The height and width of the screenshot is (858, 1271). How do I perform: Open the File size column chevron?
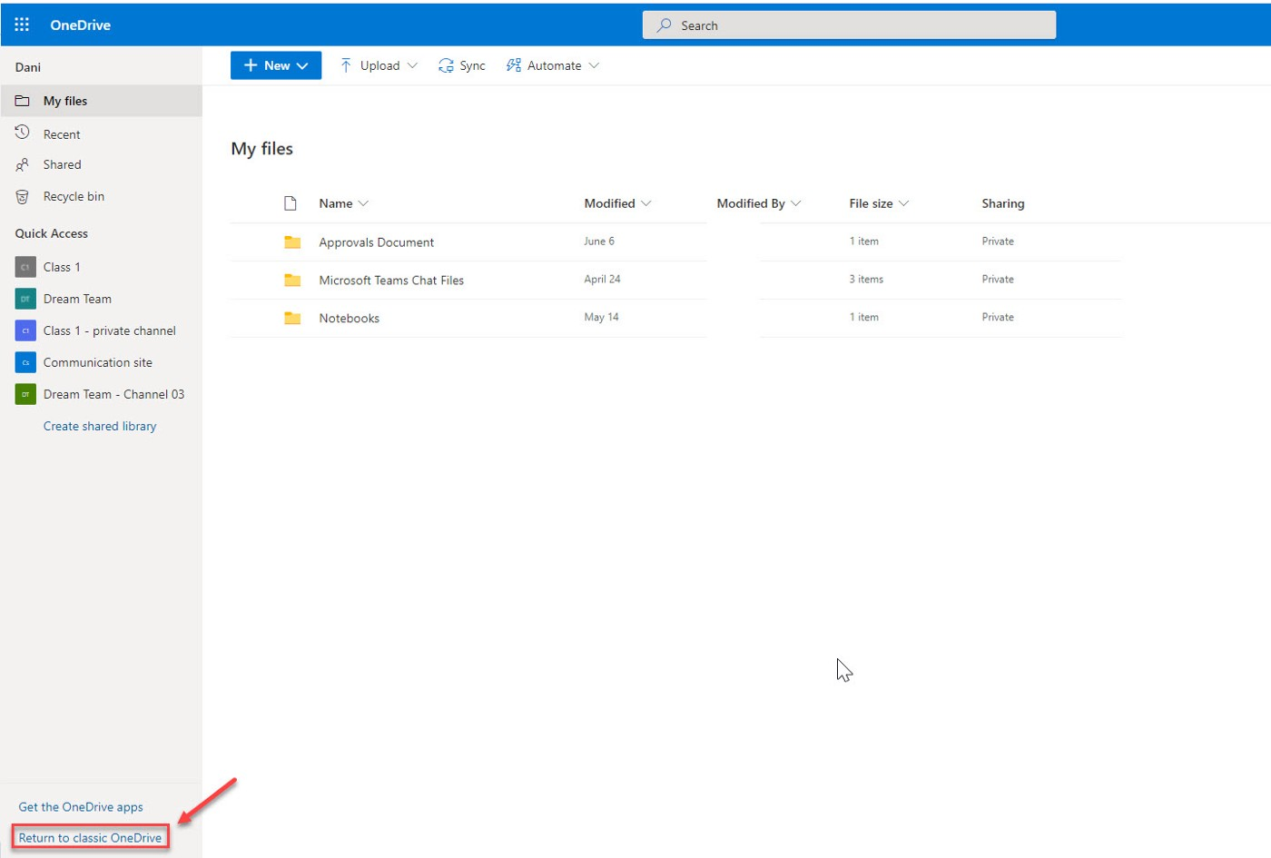(903, 203)
